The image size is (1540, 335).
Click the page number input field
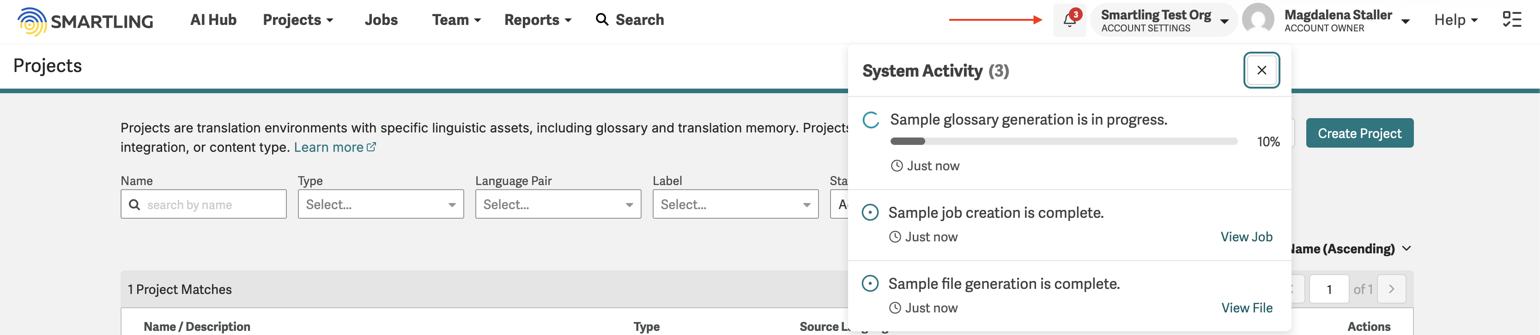pyautogui.click(x=1329, y=289)
